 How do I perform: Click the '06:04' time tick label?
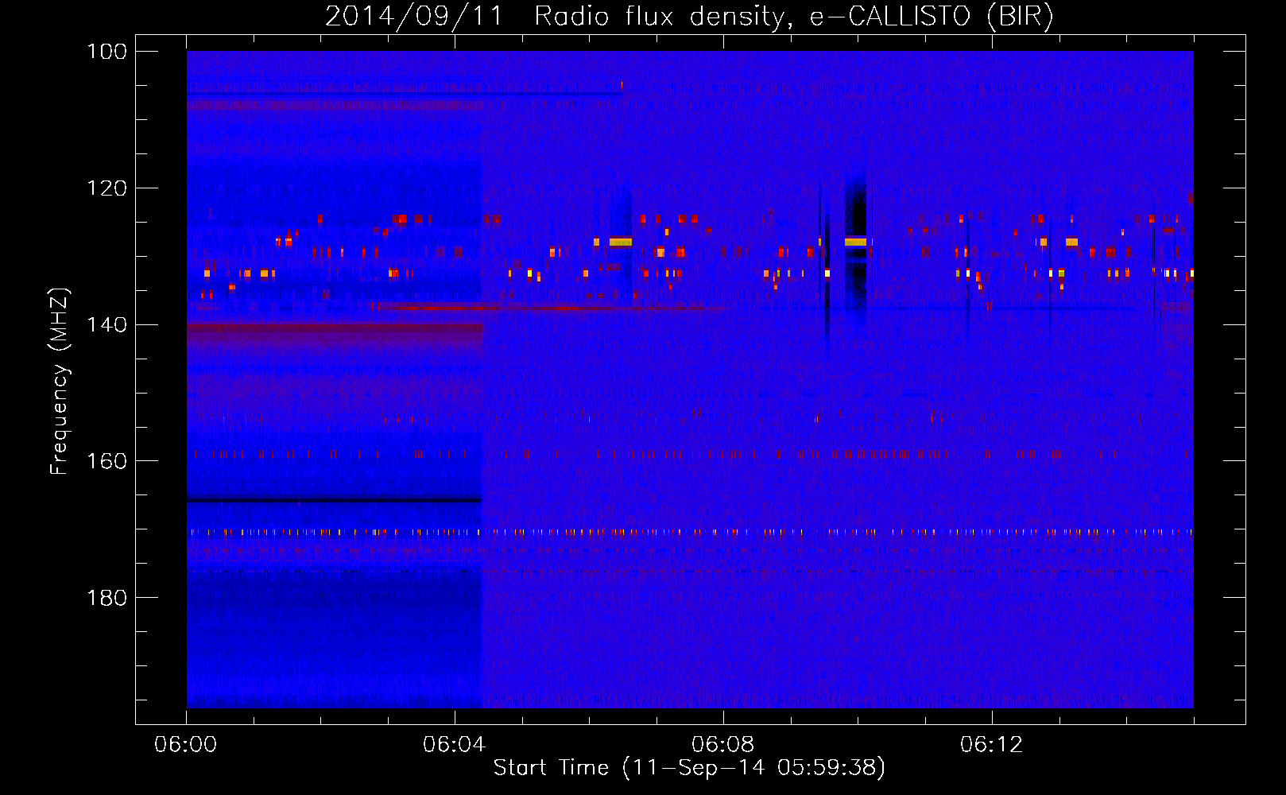455,744
